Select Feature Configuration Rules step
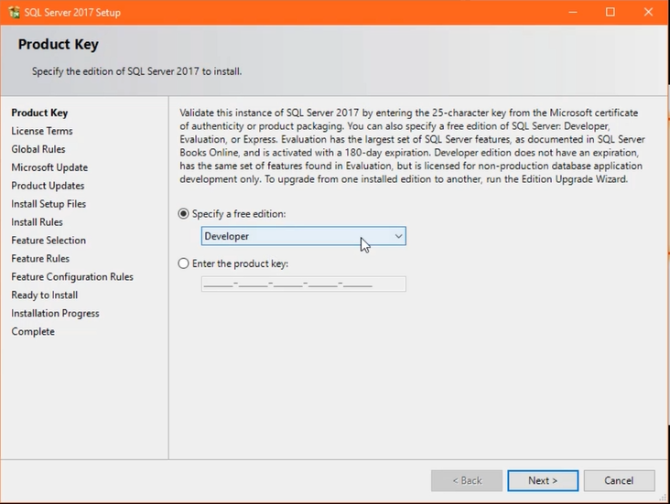The image size is (670, 504). click(72, 277)
